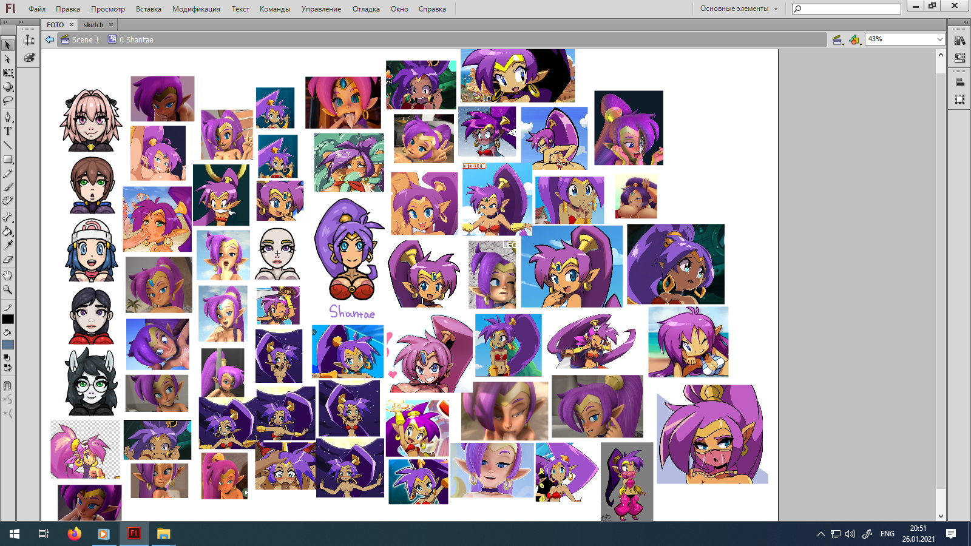Image resolution: width=971 pixels, height=546 pixels.
Task: Open the Timeline panel icon
Action: coord(29,41)
